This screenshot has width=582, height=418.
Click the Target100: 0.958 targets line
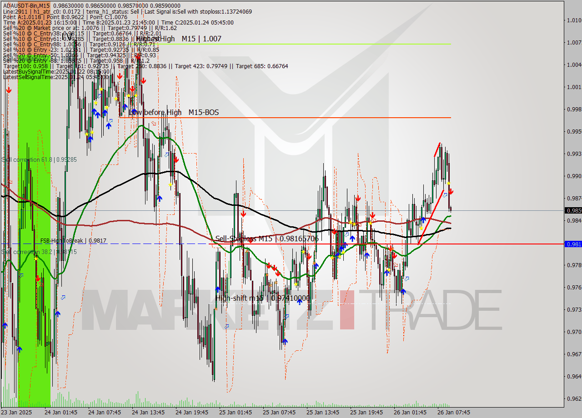pyautogui.click(x=145, y=66)
